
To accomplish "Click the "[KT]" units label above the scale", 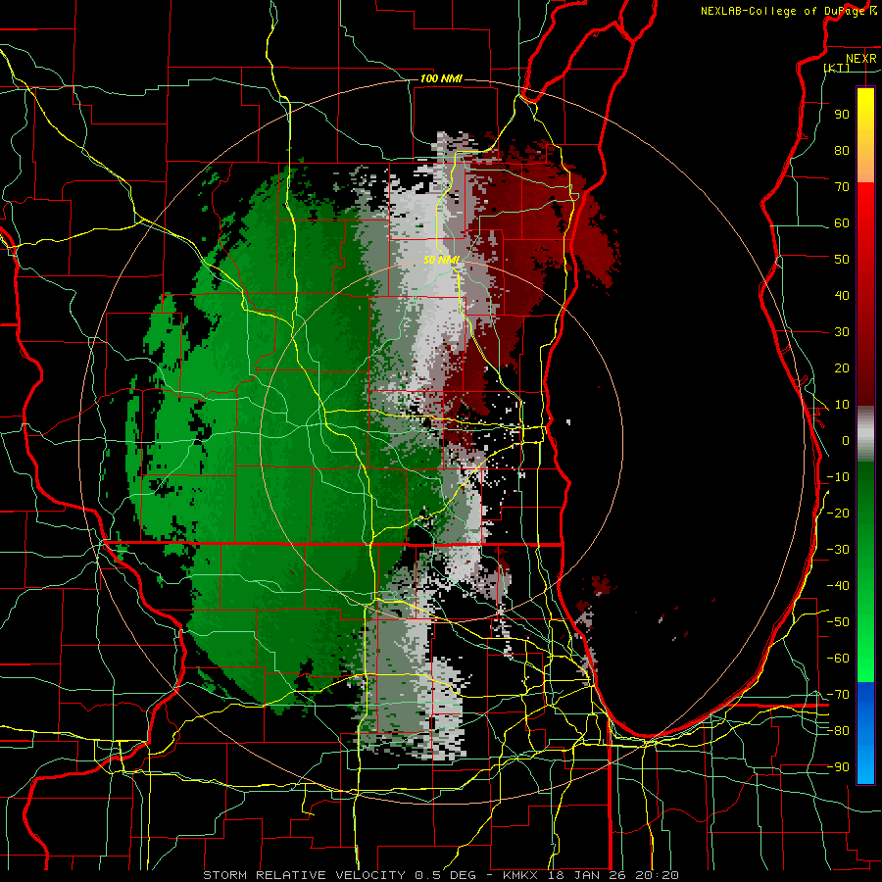I will [x=837, y=68].
